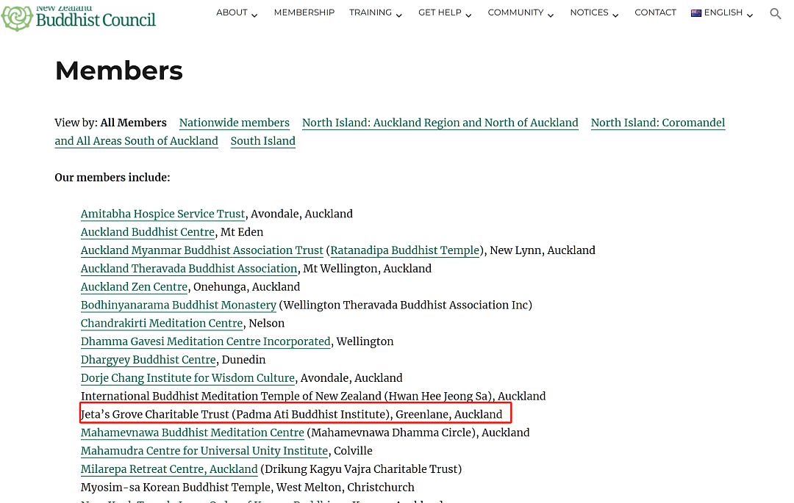Image resolution: width=794 pixels, height=503 pixels.
Task: View Nationwide members
Action: (x=235, y=123)
